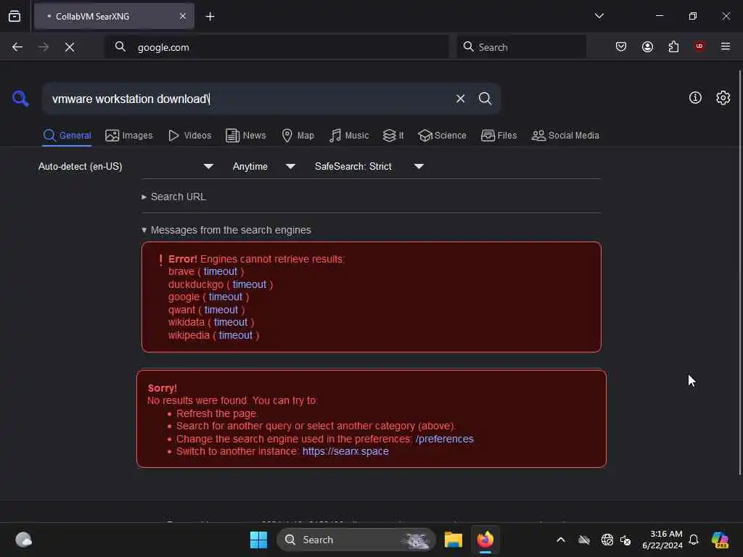This screenshot has width=743, height=557.
Task: Switch to the News category
Action: (x=245, y=136)
